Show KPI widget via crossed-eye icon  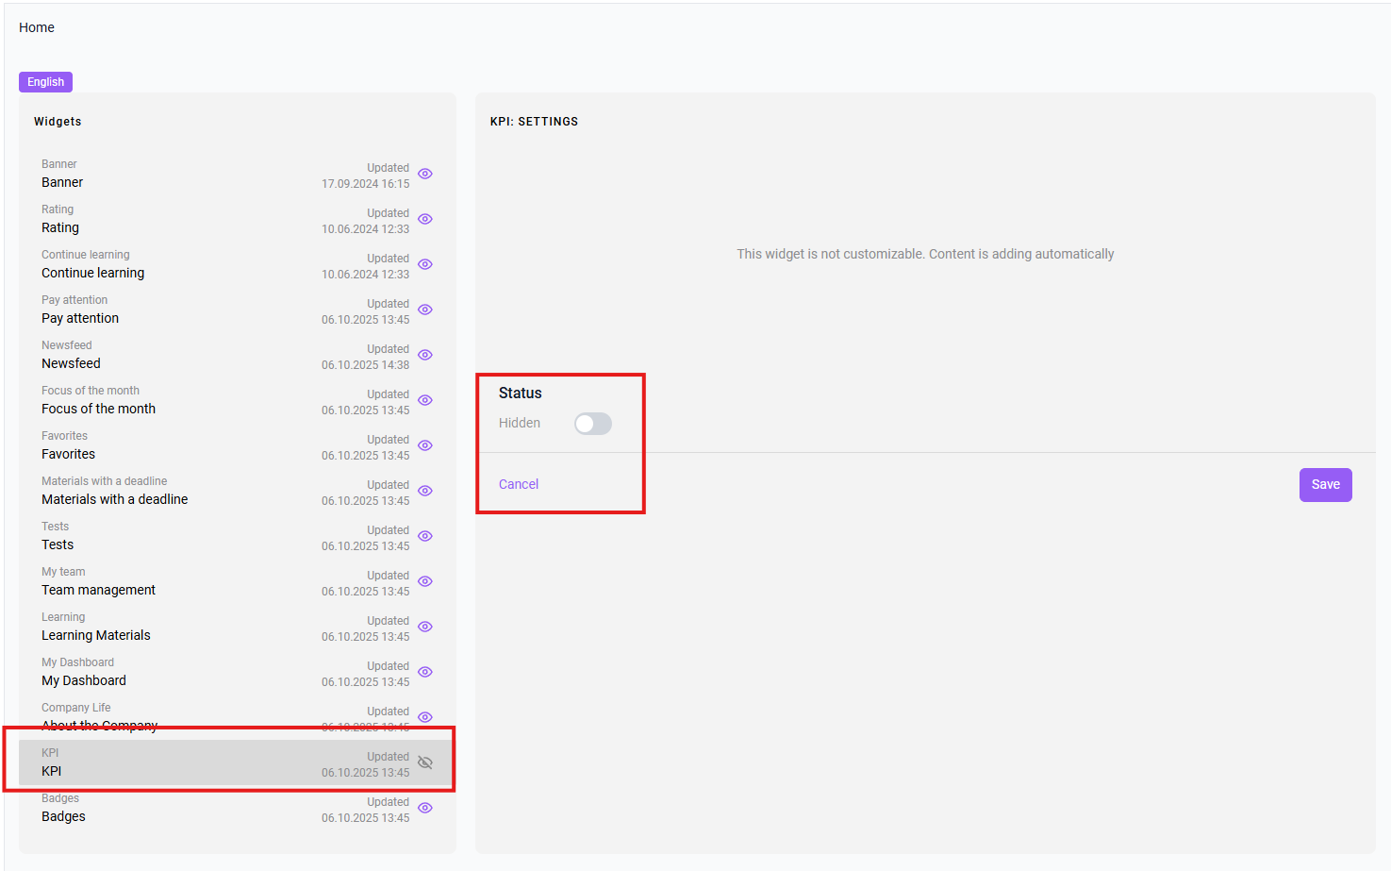[x=425, y=762]
